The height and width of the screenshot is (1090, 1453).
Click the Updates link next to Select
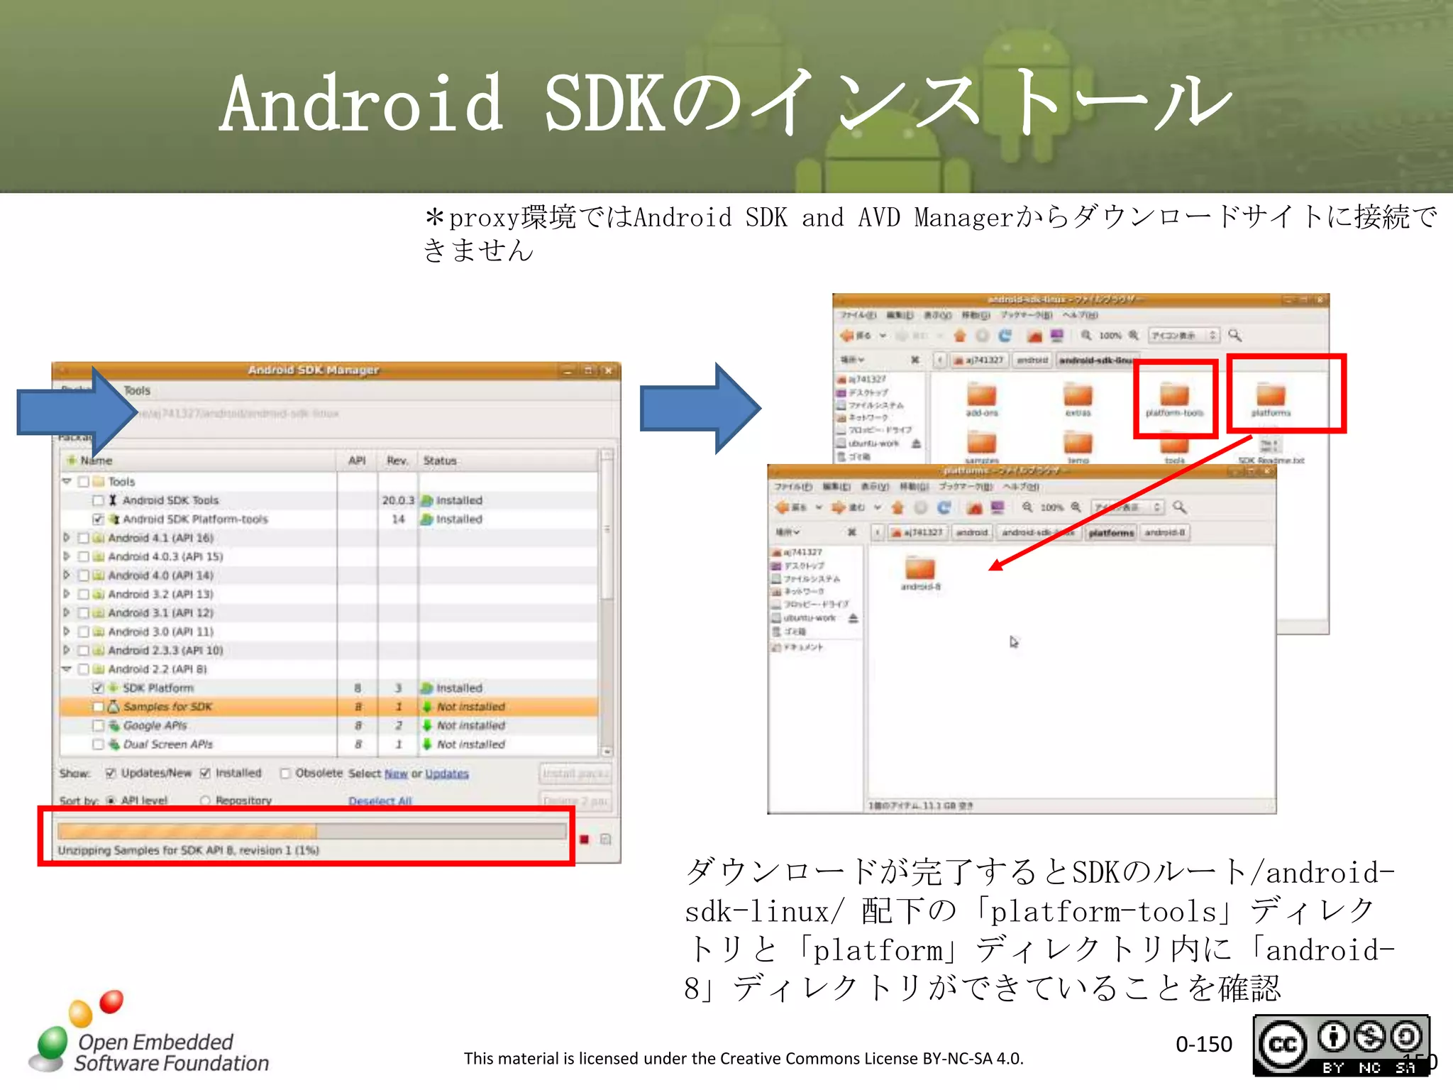click(x=447, y=774)
